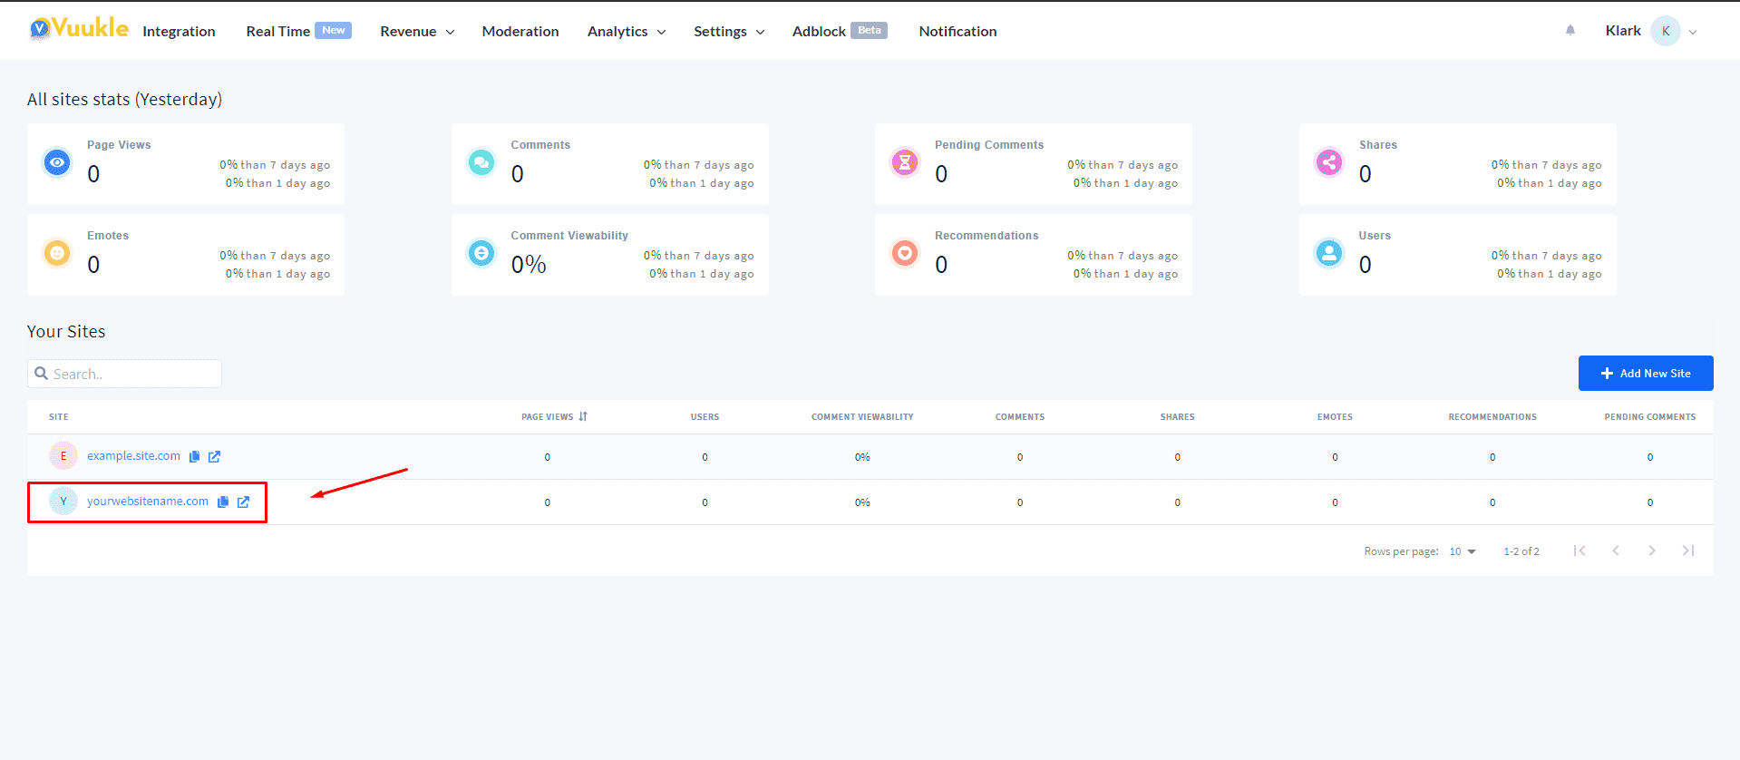This screenshot has height=760, width=1740.
Task: Open the Integration menu item
Action: (179, 31)
